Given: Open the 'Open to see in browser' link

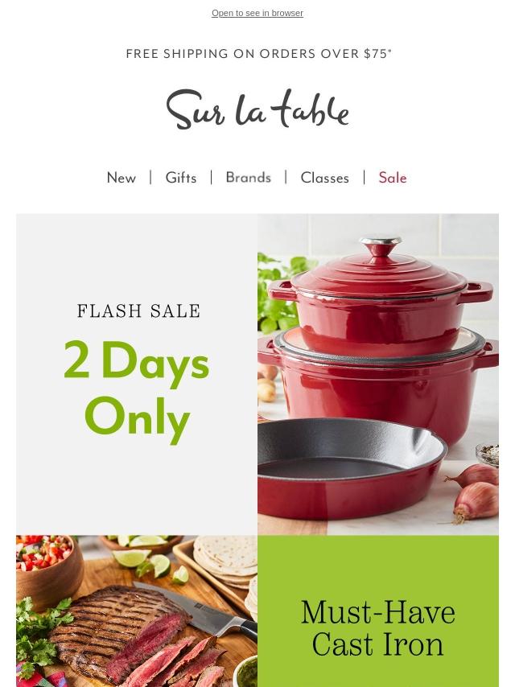Looking at the screenshot, I should (257, 13).
